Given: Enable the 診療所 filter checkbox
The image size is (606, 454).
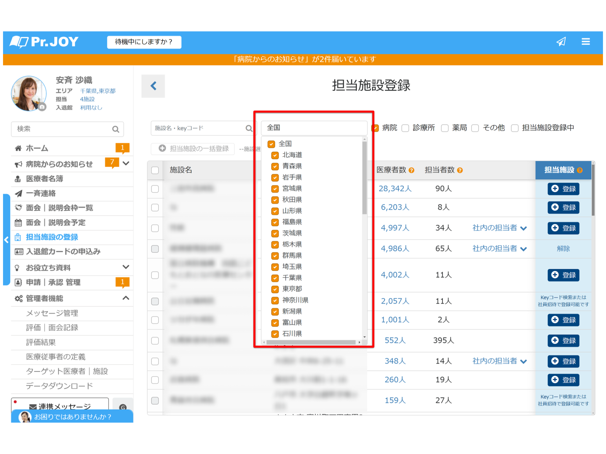Looking at the screenshot, I should pyautogui.click(x=405, y=128).
